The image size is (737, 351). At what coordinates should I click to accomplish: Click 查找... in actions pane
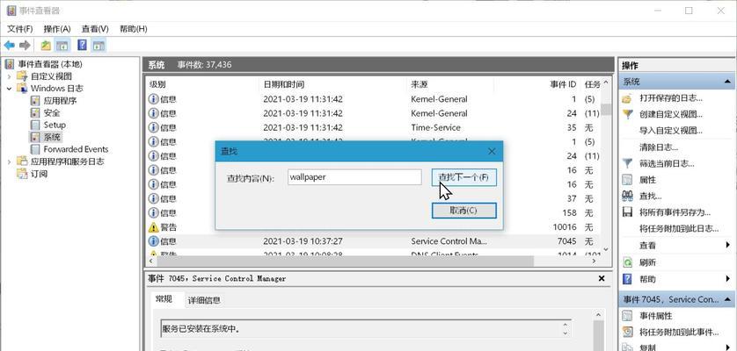point(651,197)
